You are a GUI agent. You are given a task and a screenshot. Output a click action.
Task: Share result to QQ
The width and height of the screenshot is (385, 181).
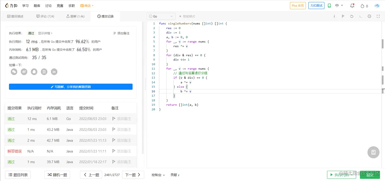[x=34, y=72]
